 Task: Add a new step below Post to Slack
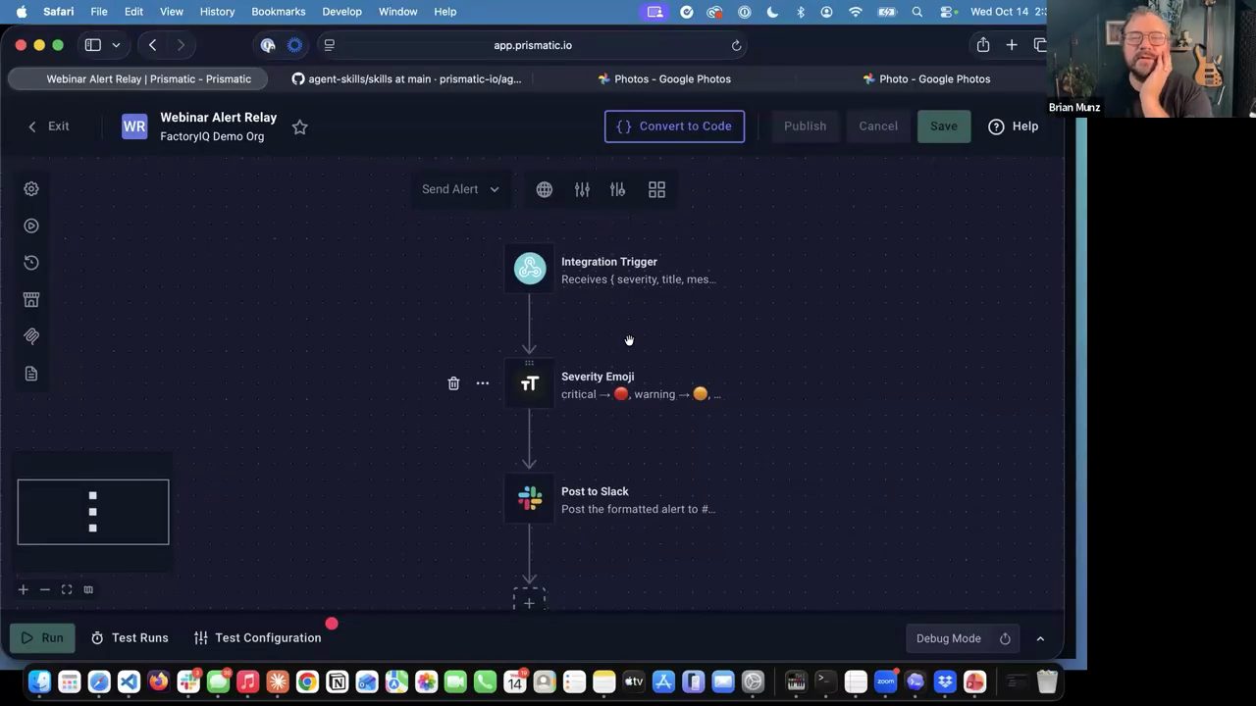pos(529,601)
